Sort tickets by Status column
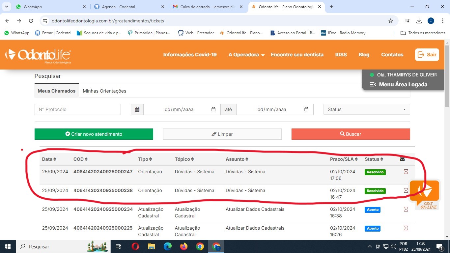 pyautogui.click(x=374, y=159)
